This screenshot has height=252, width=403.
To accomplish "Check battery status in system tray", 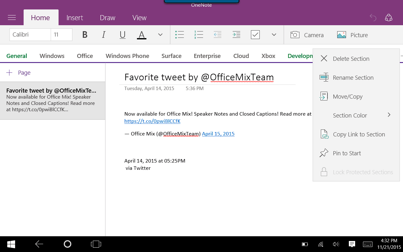I will tap(305, 244).
